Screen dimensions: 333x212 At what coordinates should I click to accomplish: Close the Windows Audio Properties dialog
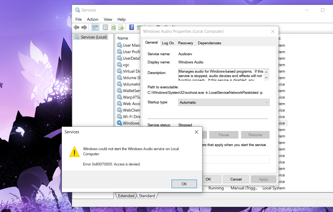tap(273, 31)
